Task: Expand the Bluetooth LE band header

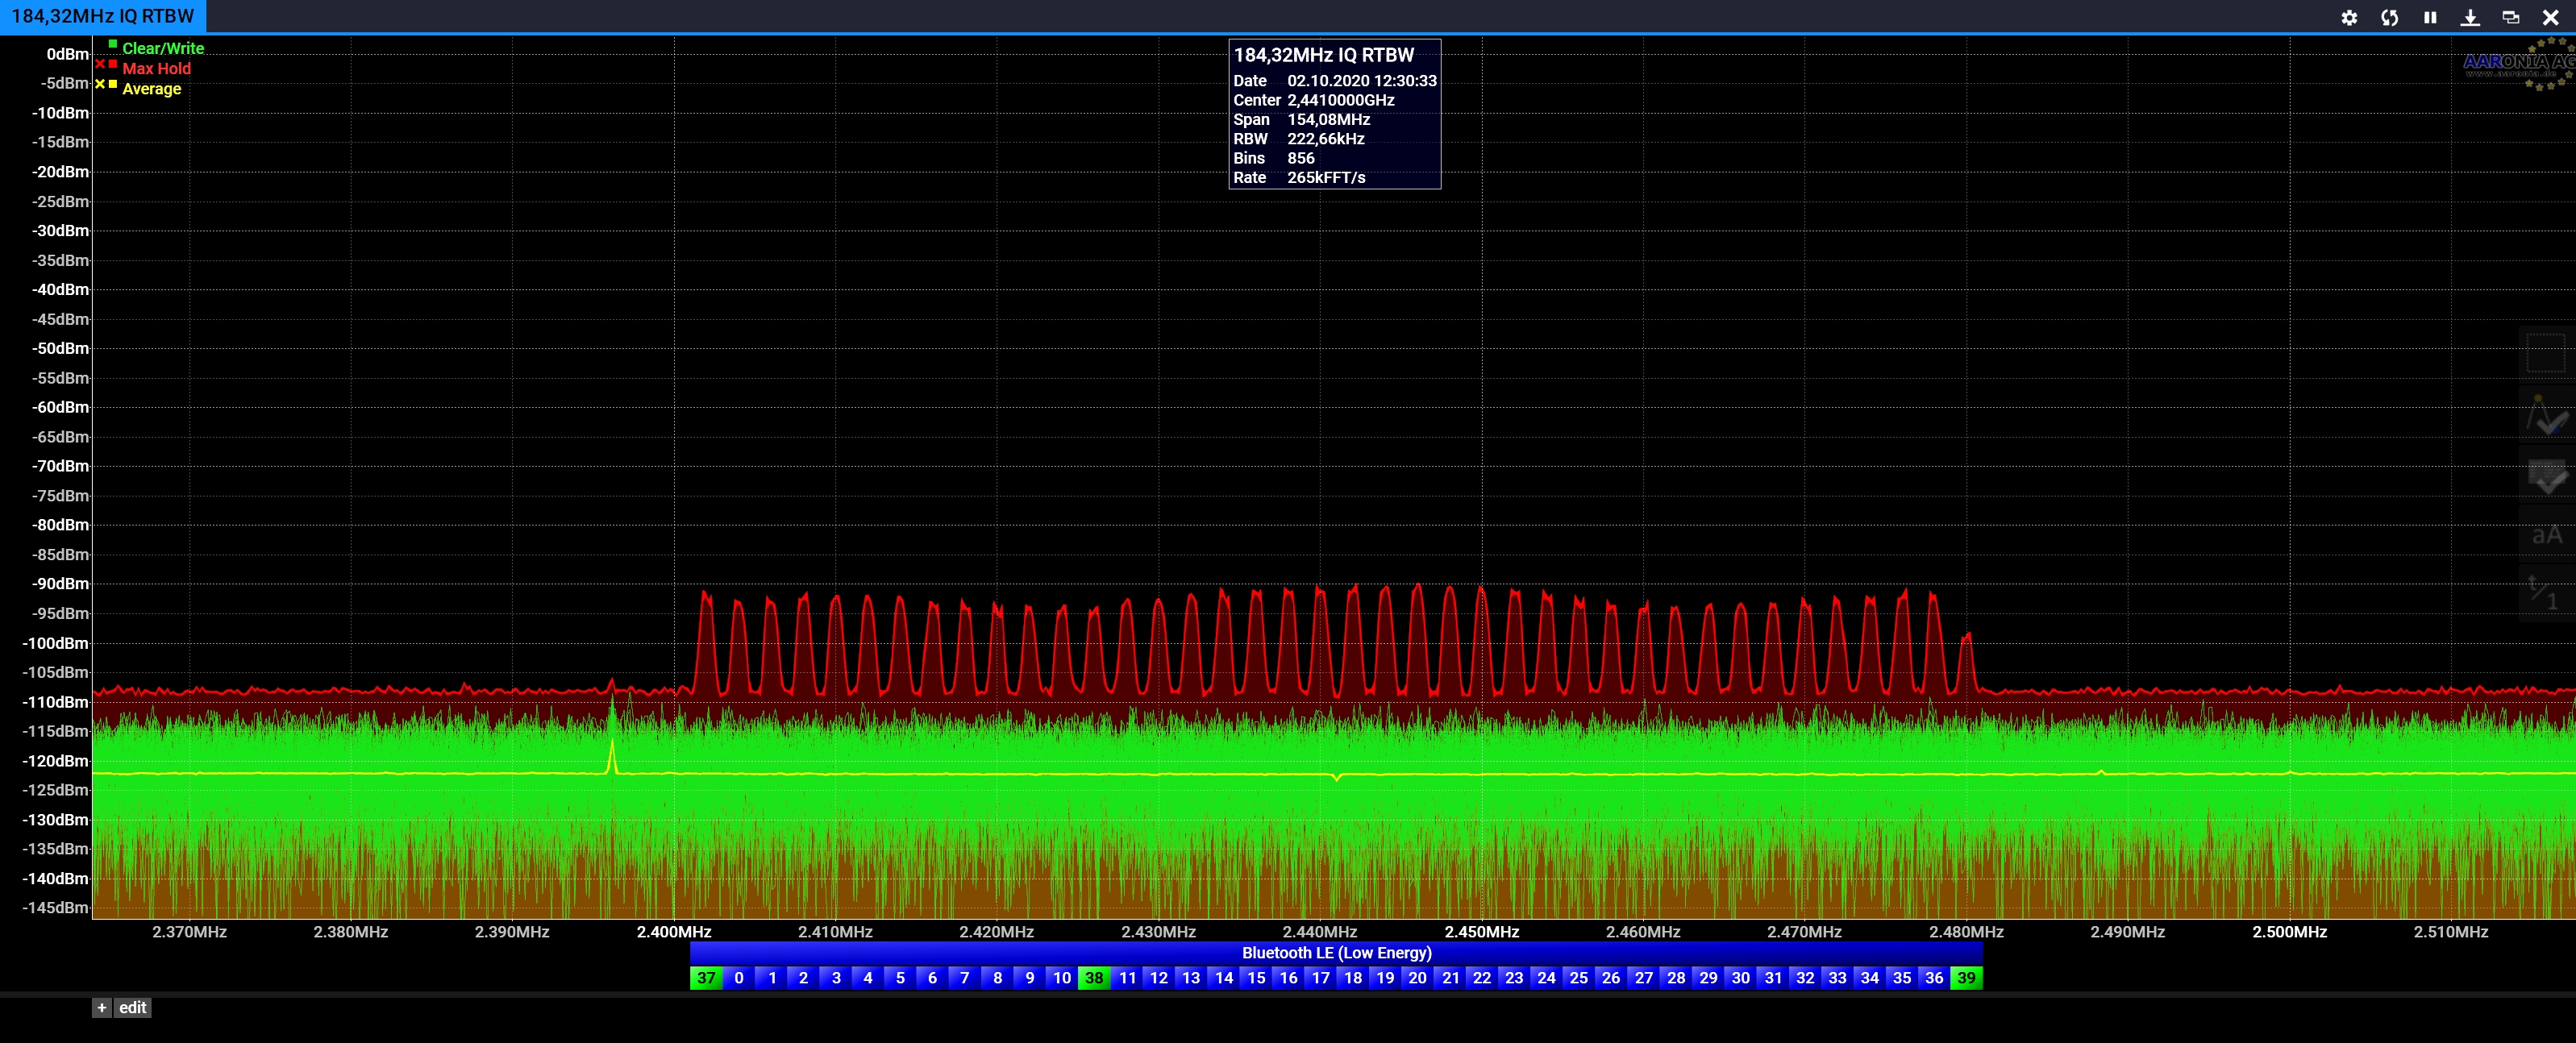Action: coord(1336,953)
